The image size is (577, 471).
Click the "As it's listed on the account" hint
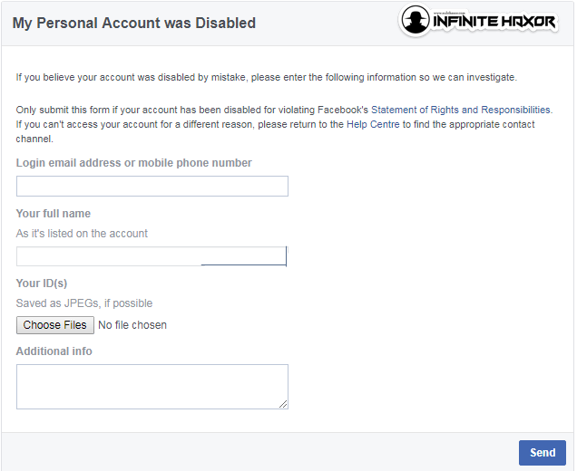82,234
